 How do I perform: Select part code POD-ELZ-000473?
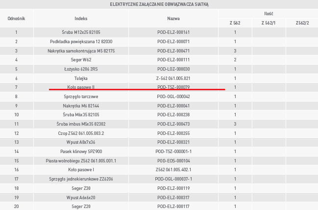173,124
